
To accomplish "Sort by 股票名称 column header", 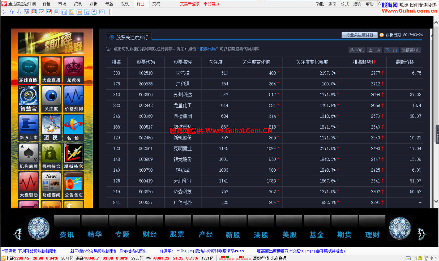I will 183,62.
